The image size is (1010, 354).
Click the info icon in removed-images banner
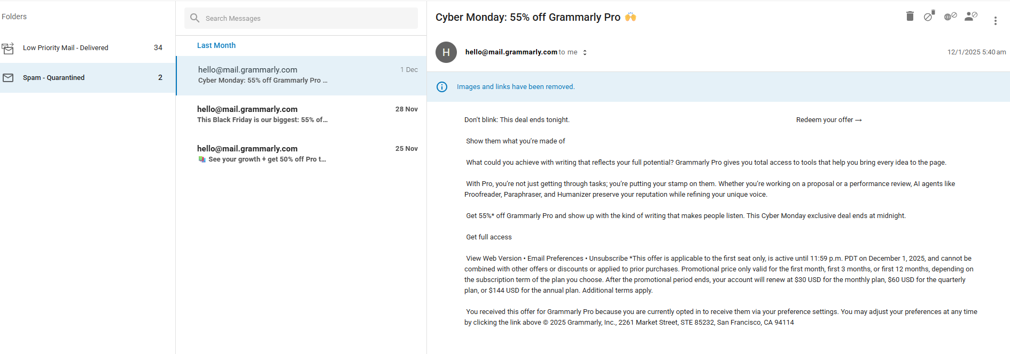pos(442,87)
